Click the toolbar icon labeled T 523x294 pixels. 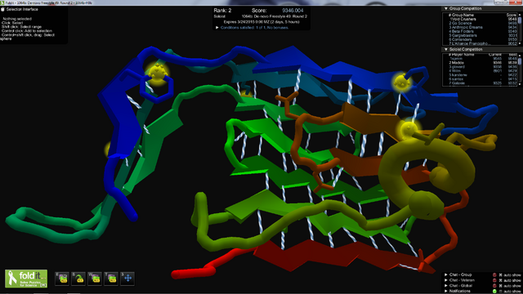(111, 278)
